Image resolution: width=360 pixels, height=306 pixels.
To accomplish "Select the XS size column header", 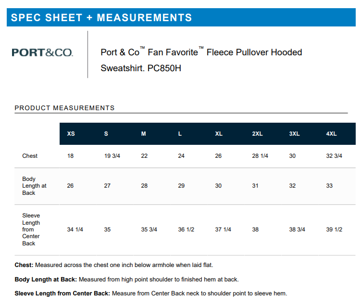I will [71, 134].
